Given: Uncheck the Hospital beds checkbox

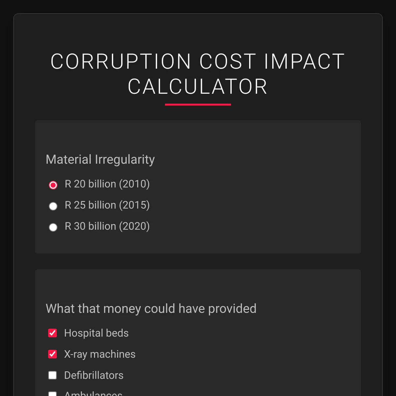Looking at the screenshot, I should [52, 333].
